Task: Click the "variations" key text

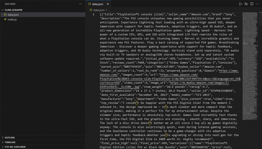Action: point(179,143)
